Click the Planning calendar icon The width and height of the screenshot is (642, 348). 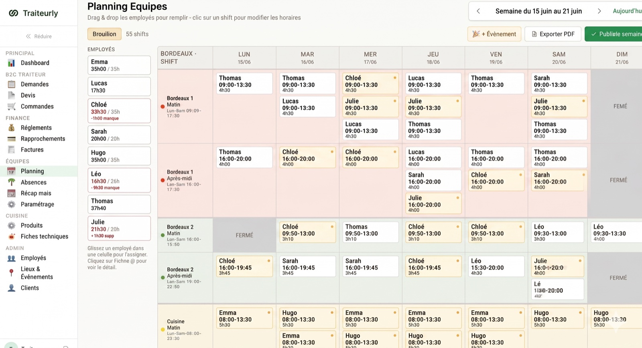click(x=11, y=171)
